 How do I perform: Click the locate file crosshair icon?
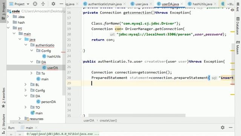tap(35, 4)
